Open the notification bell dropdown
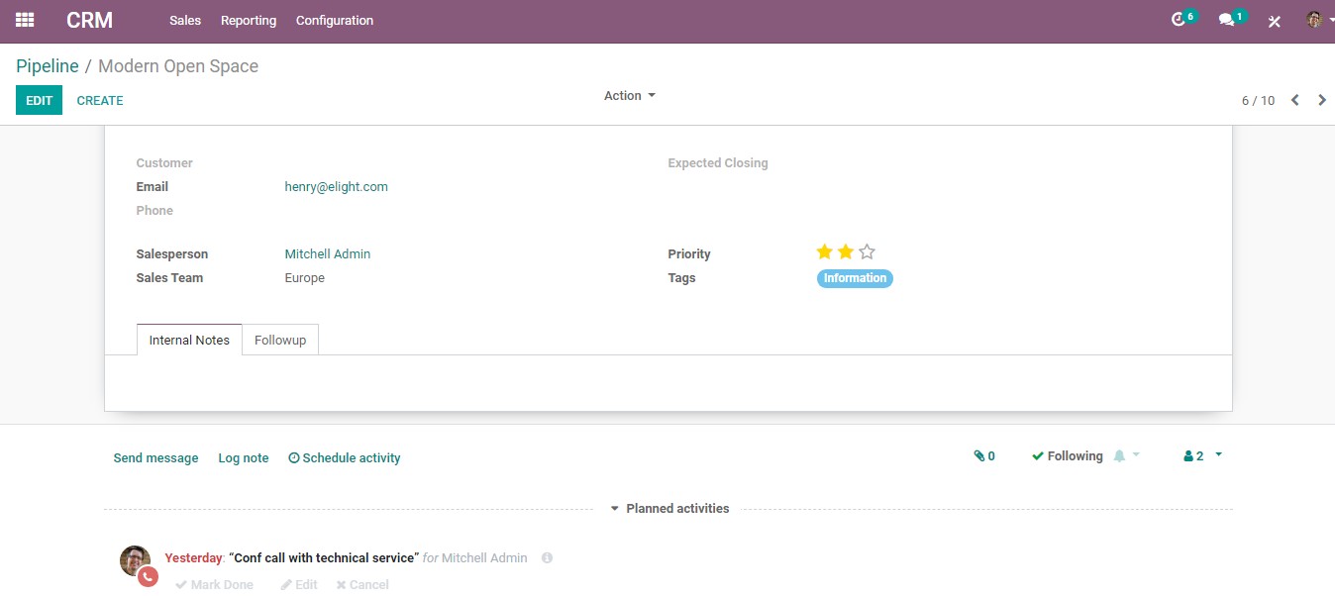This screenshot has height=596, width=1335. point(1127,456)
